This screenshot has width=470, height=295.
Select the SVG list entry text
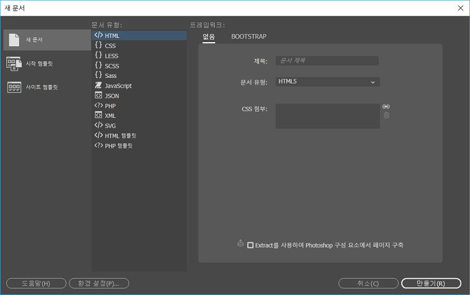tap(110, 126)
